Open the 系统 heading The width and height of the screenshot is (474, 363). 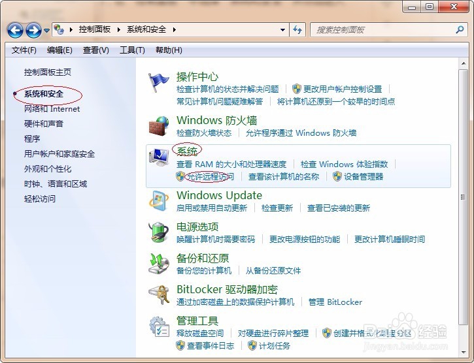[186, 151]
